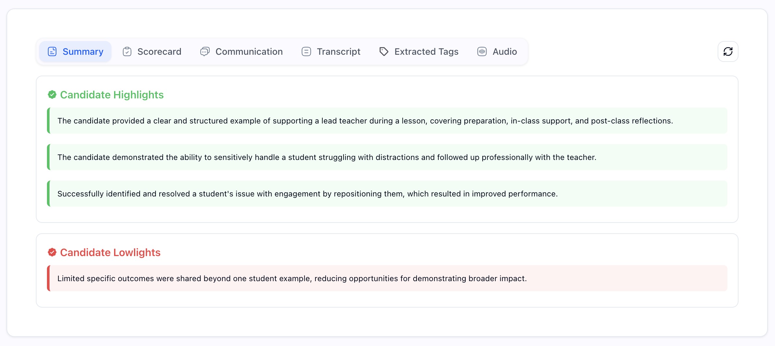Click the refresh arrows icon button
Image resolution: width=775 pixels, height=346 pixels.
pos(728,51)
